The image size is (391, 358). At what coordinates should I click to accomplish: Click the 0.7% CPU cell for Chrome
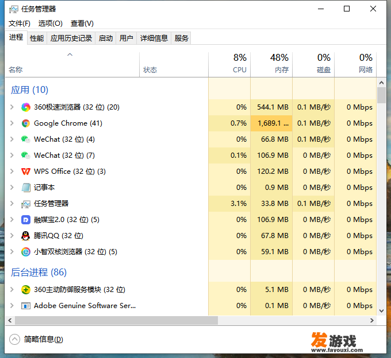pos(229,123)
